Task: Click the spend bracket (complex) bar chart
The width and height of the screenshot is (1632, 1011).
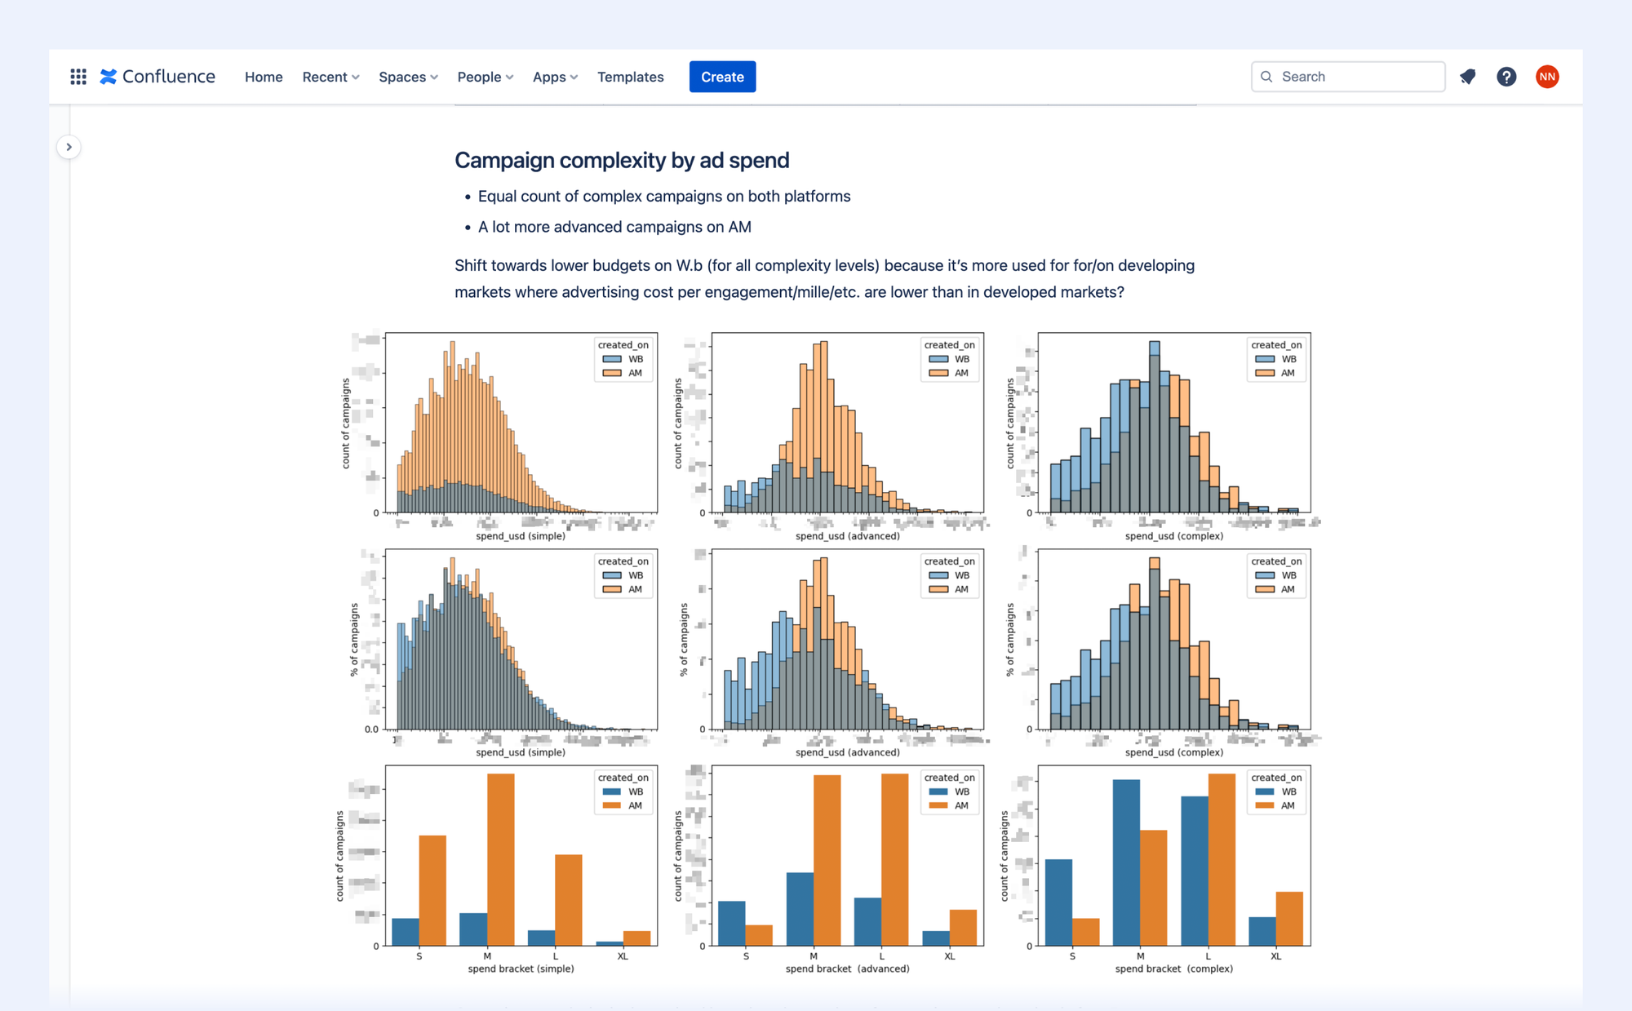Action: pyautogui.click(x=1173, y=857)
